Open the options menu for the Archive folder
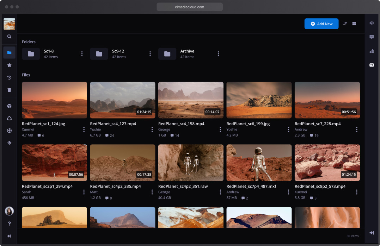 [219, 53]
